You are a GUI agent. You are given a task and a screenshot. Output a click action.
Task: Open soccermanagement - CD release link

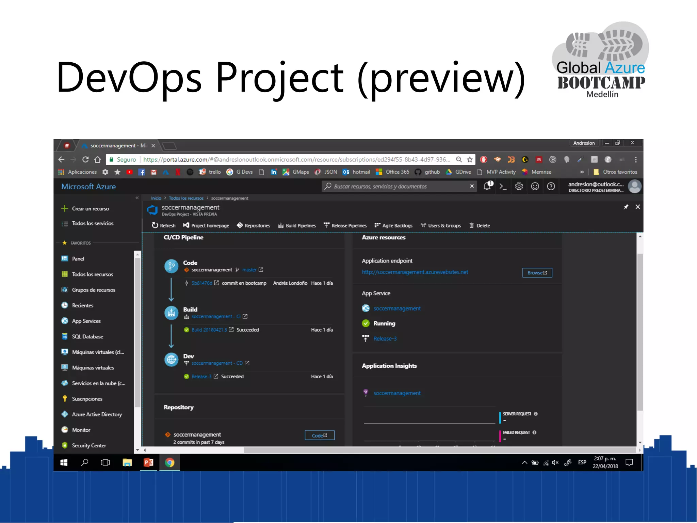pos(217,363)
